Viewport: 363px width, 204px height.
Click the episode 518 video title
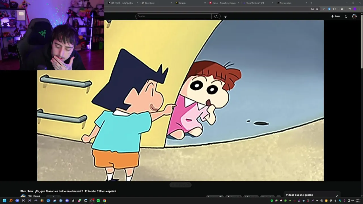pyautogui.click(x=68, y=191)
